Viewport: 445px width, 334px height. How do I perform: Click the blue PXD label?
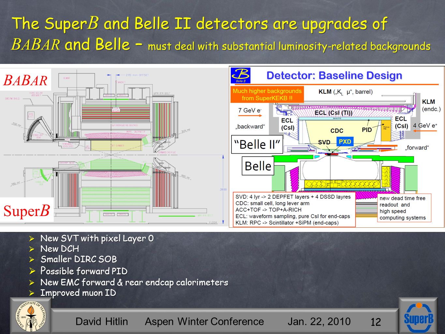tap(345, 142)
